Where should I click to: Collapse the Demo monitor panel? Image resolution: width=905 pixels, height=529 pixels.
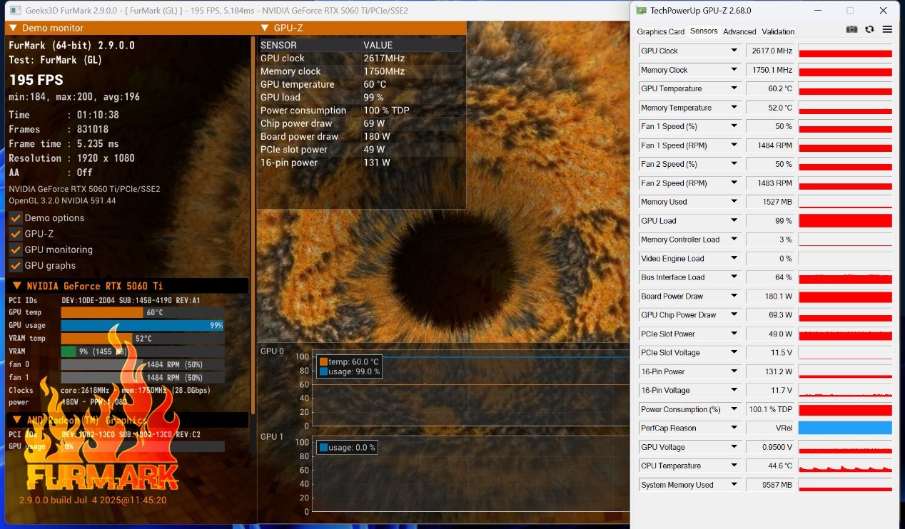pos(14,28)
